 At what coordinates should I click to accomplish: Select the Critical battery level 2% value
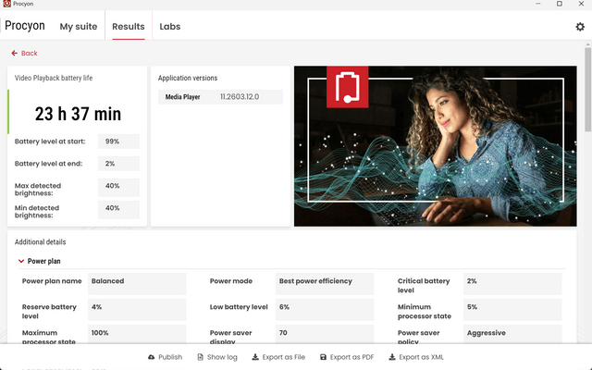pos(512,284)
